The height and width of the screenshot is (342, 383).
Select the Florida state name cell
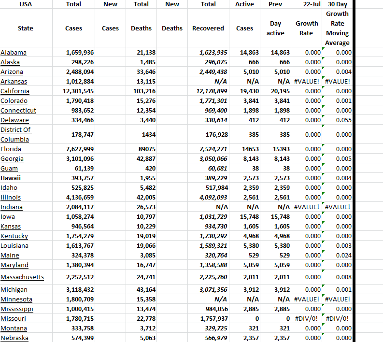pyautogui.click(x=26, y=149)
